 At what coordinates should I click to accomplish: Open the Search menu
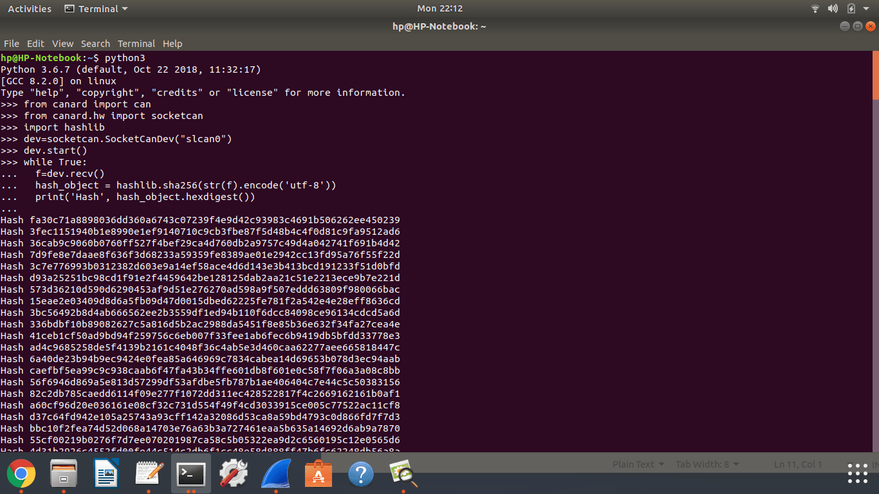pos(95,44)
